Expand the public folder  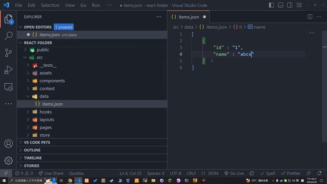pos(25,50)
